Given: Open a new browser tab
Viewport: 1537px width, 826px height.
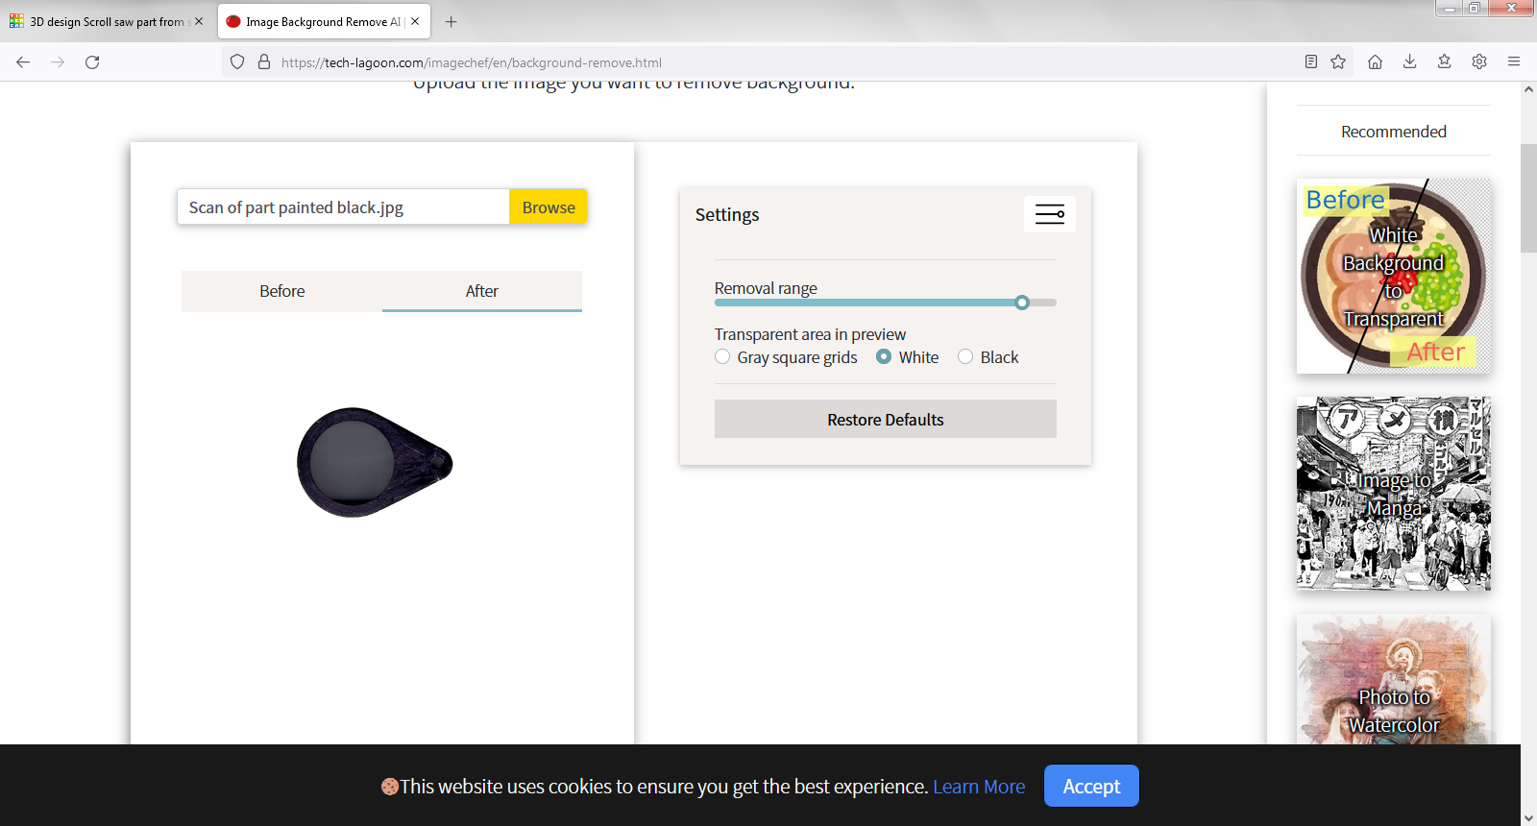Looking at the screenshot, I should (x=451, y=21).
